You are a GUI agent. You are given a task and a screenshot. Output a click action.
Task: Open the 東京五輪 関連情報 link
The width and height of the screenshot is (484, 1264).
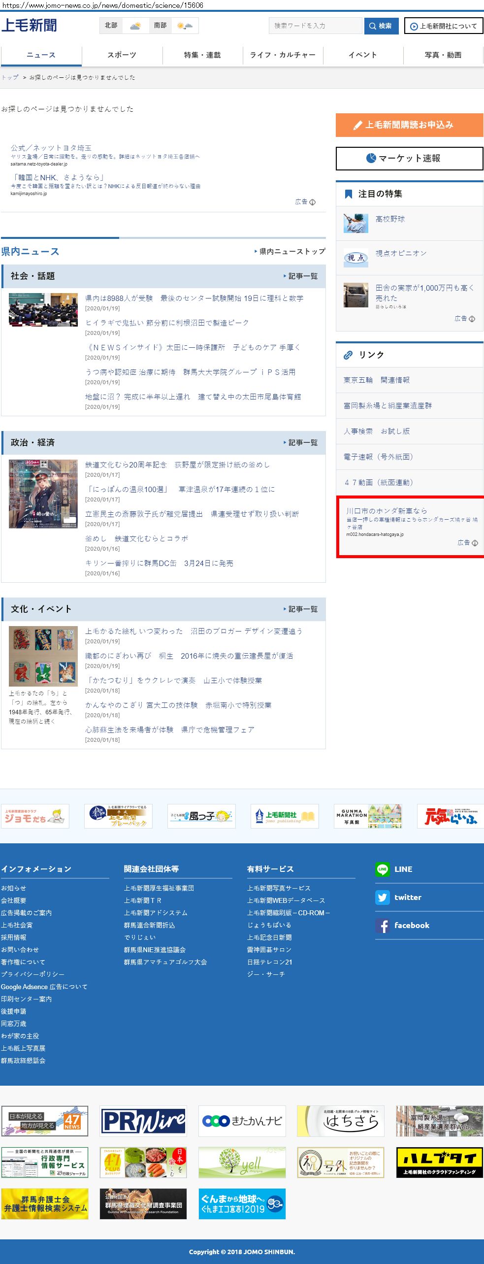(x=377, y=380)
